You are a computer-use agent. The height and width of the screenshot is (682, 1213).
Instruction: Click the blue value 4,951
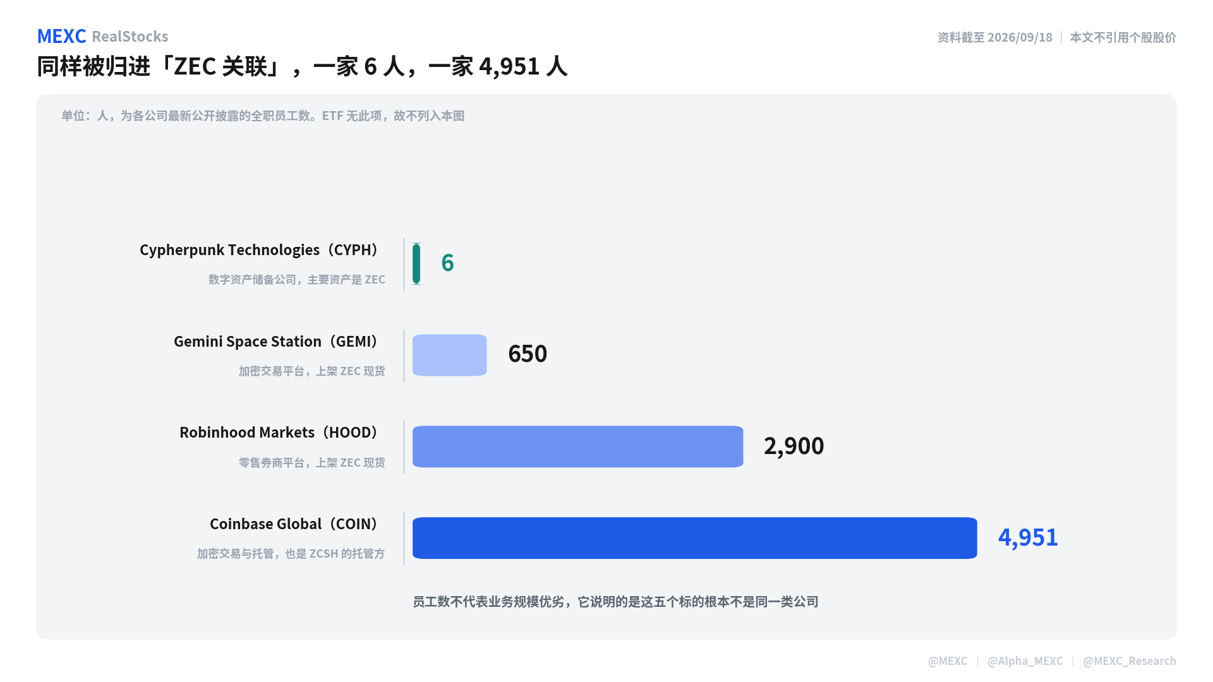click(x=1028, y=537)
